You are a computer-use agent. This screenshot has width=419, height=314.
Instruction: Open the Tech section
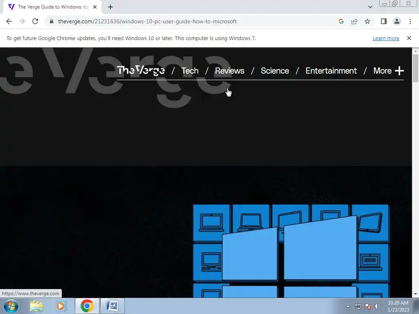point(190,71)
